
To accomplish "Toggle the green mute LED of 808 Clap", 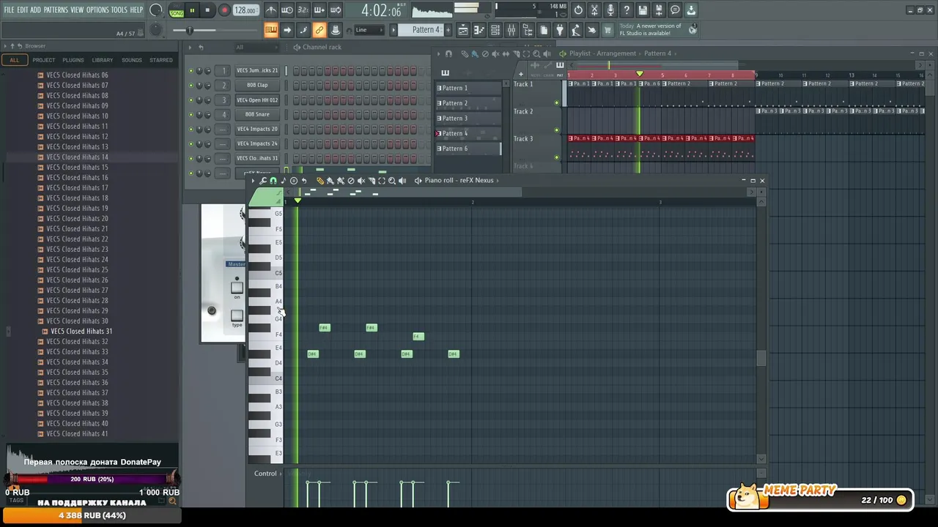I will [191, 85].
